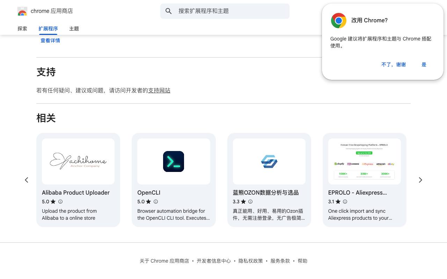Open 帮助 footer link
The height and width of the screenshot is (279, 447).
coord(302,261)
